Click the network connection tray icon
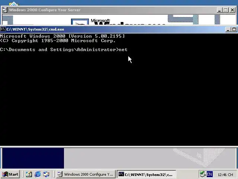Image resolution: width=238 pixels, height=179 pixels. click(203, 174)
